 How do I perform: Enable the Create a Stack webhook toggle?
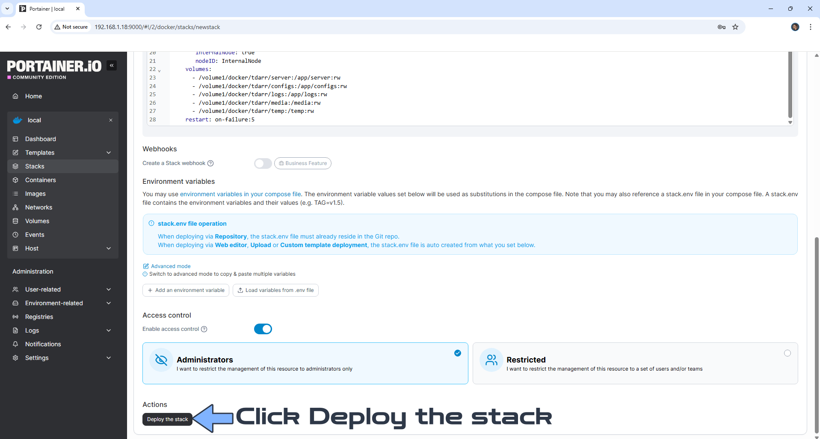(x=263, y=163)
